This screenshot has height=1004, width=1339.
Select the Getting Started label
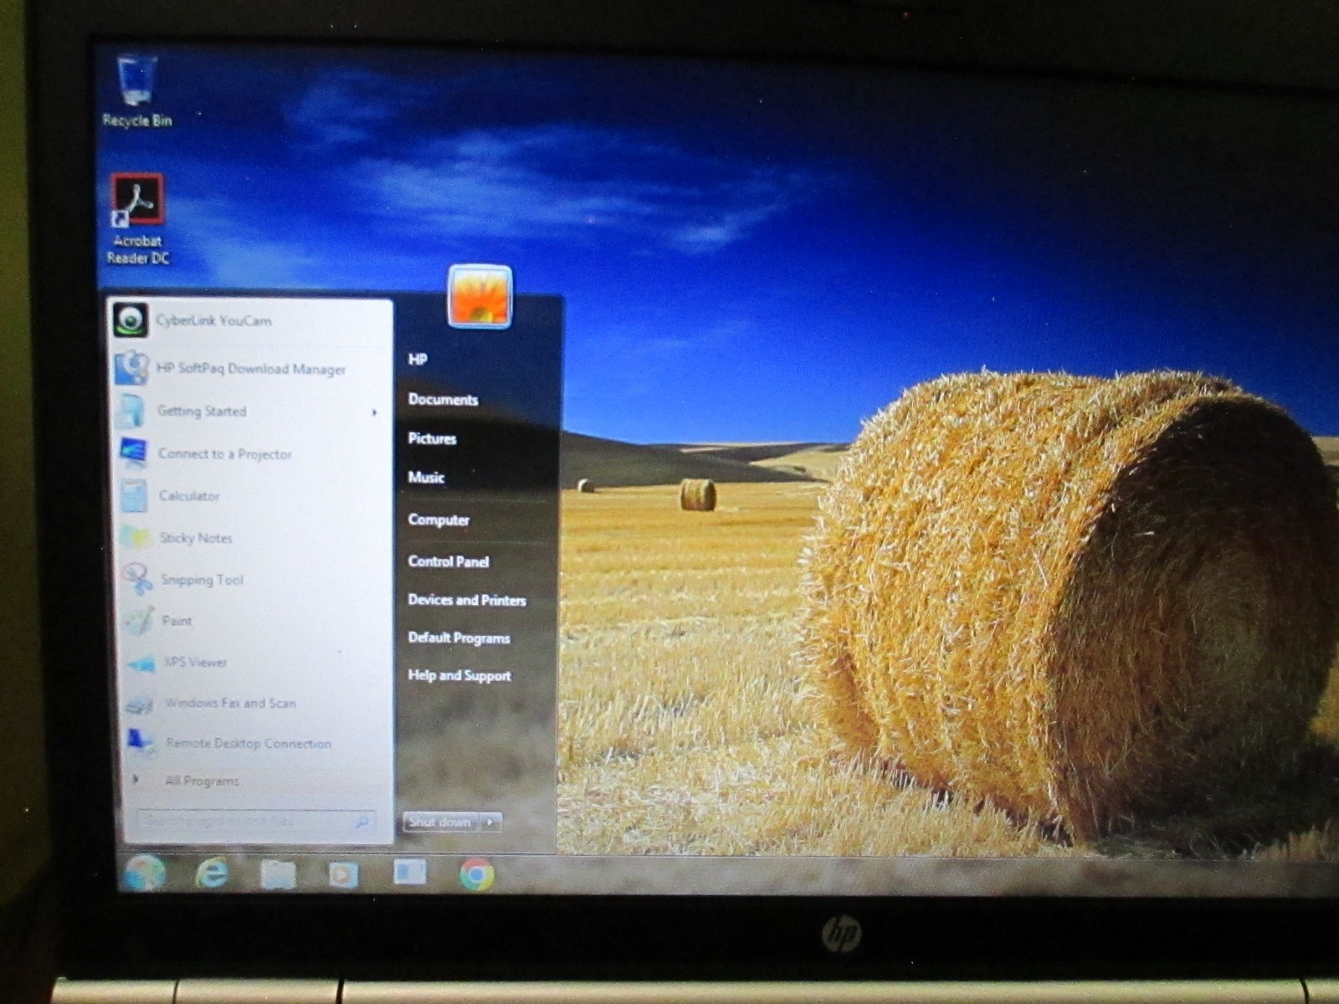[x=202, y=411]
